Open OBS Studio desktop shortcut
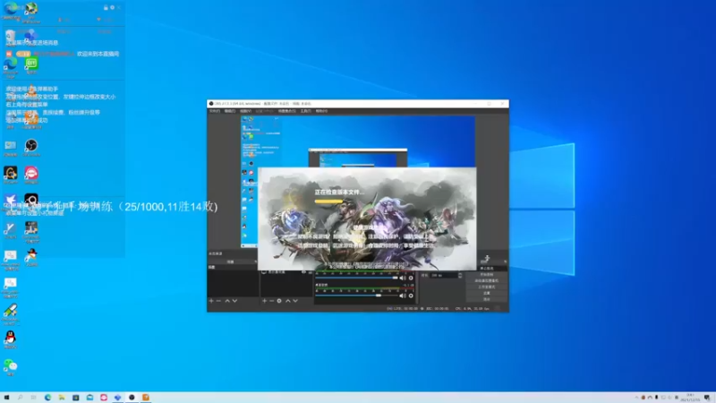The height and width of the screenshot is (403, 716). pos(31,148)
